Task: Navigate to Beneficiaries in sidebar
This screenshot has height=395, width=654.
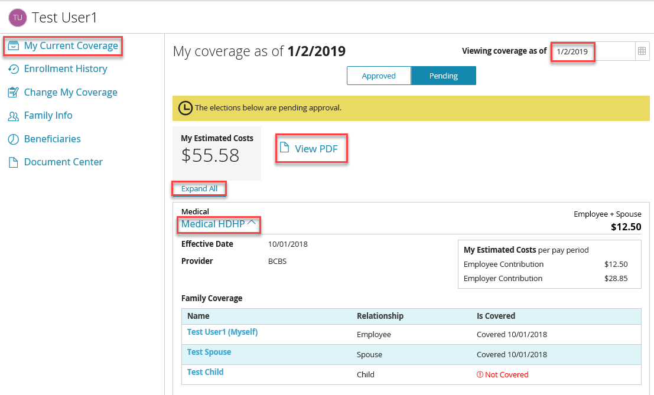Action: (53, 139)
